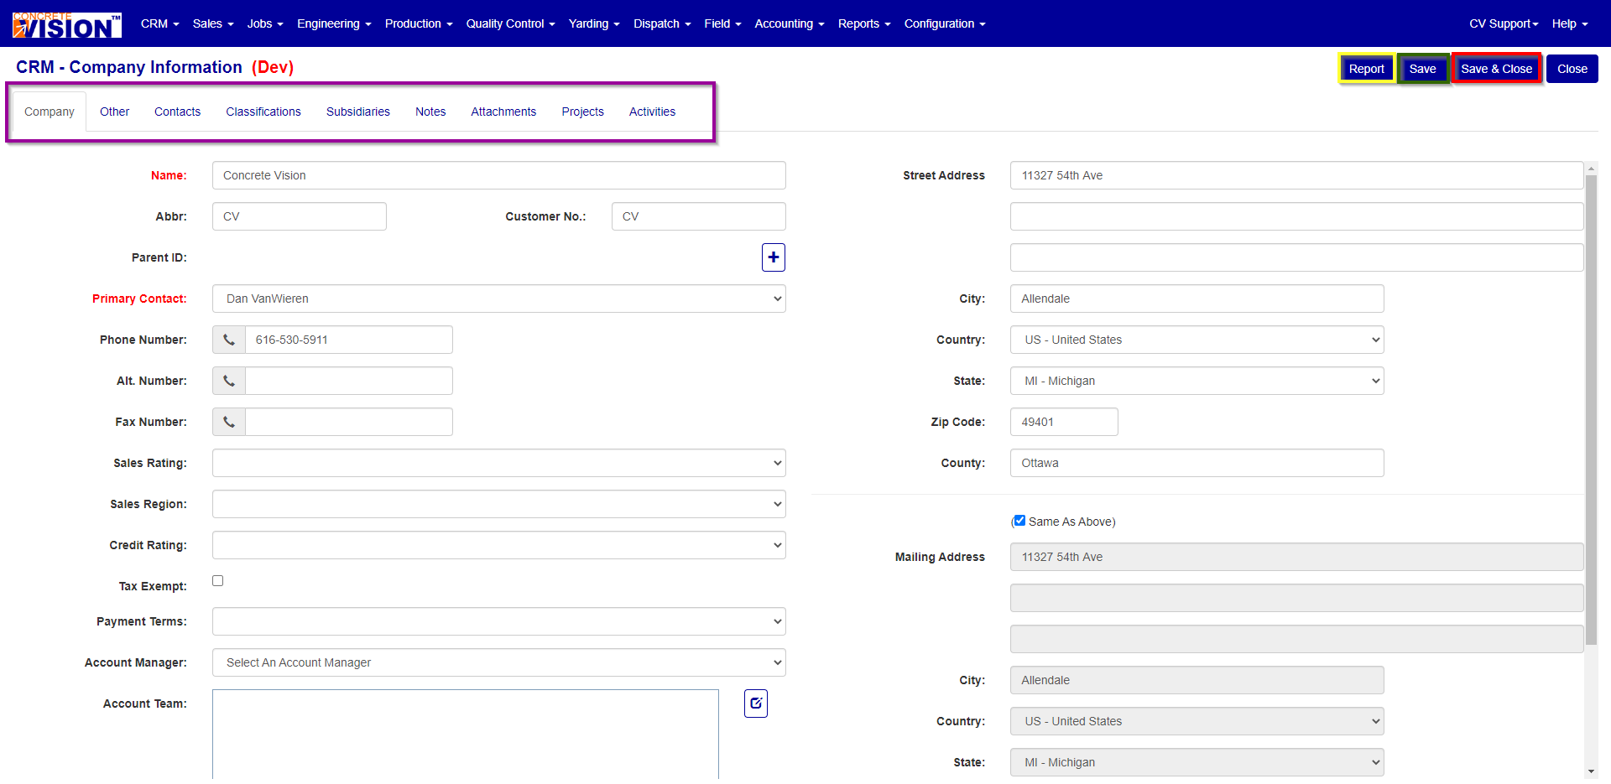
Task: Click the scrollbar up arrow
Action: (x=1591, y=169)
